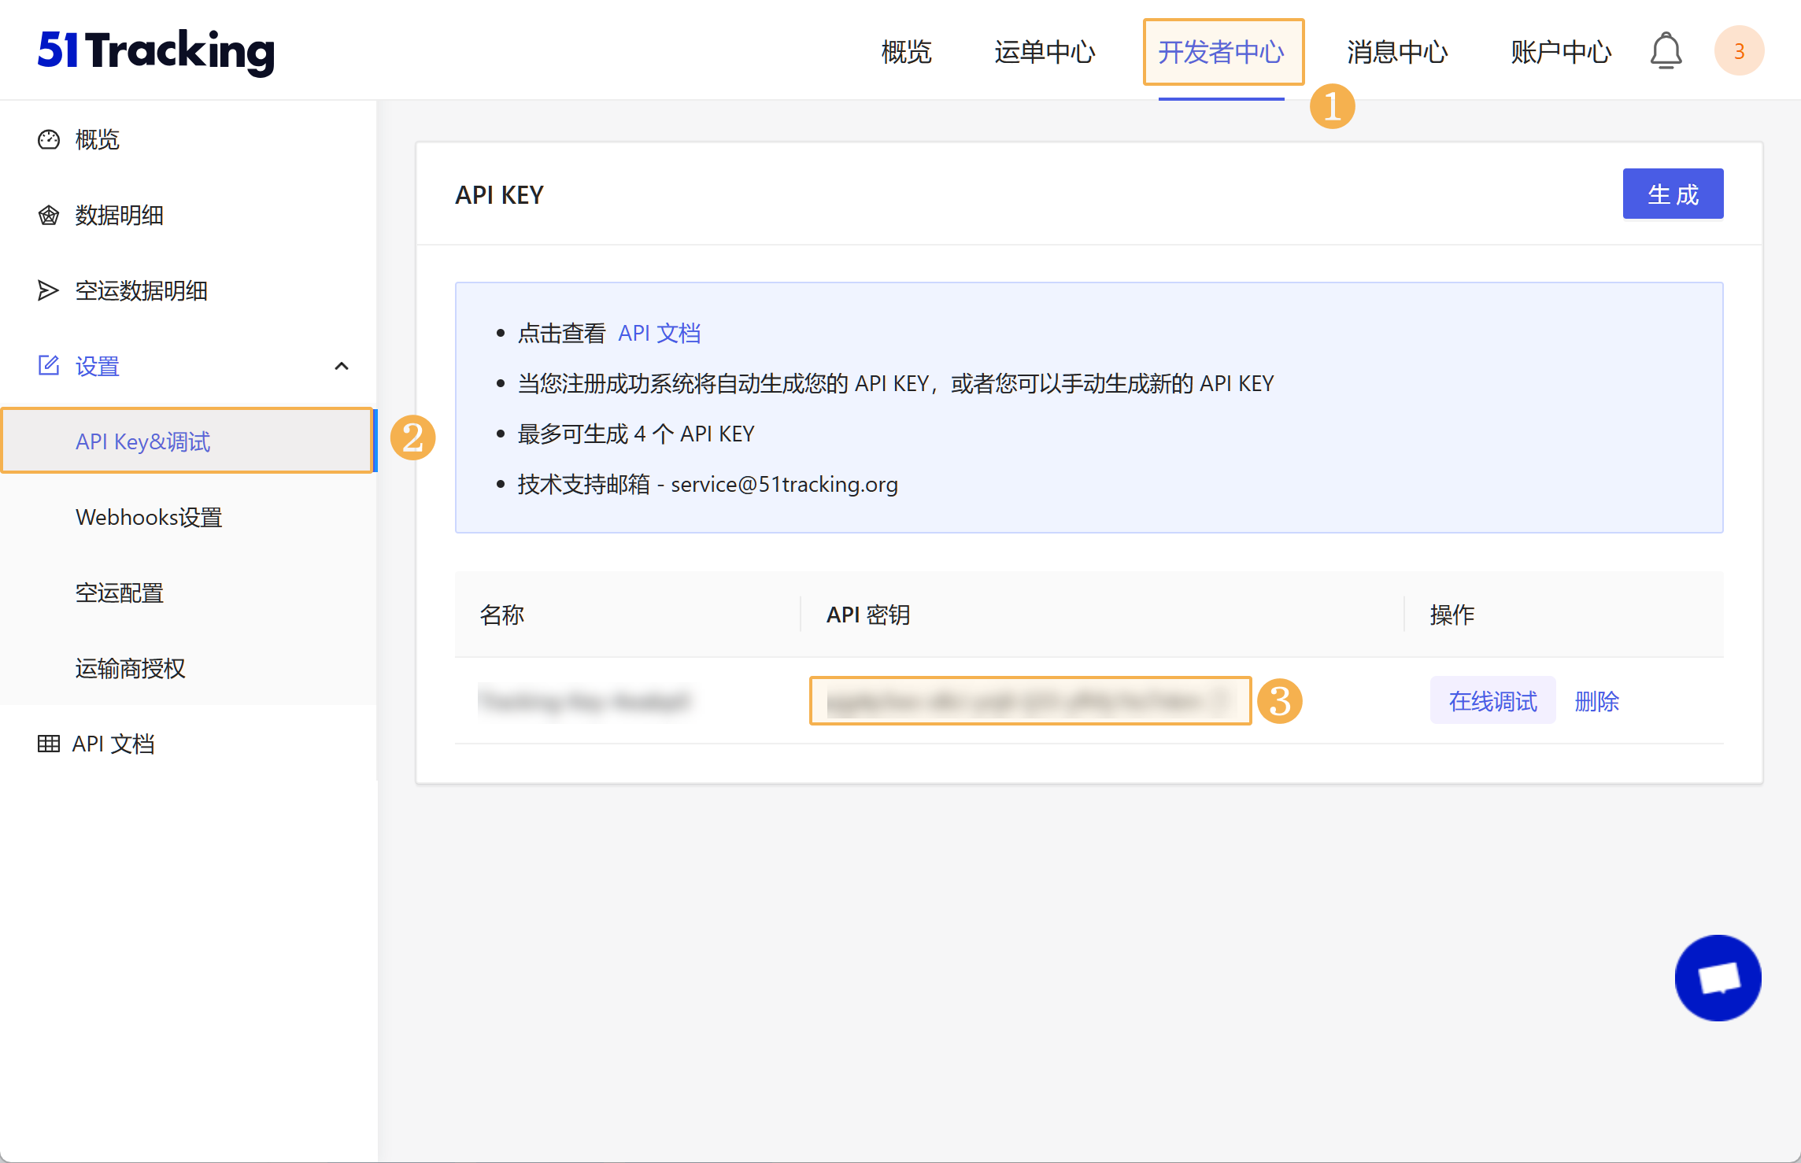Viewport: 1801px width, 1163px height.
Task: Click the 概览 dashboard icon in sidebar
Action: click(x=49, y=139)
